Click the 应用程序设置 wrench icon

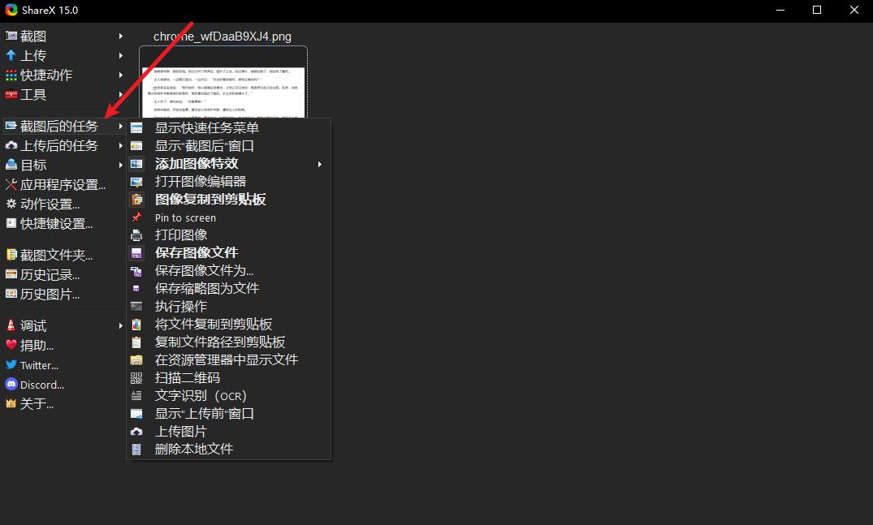coord(11,185)
